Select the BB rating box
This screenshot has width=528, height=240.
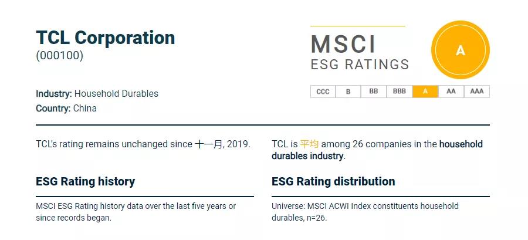tap(374, 92)
